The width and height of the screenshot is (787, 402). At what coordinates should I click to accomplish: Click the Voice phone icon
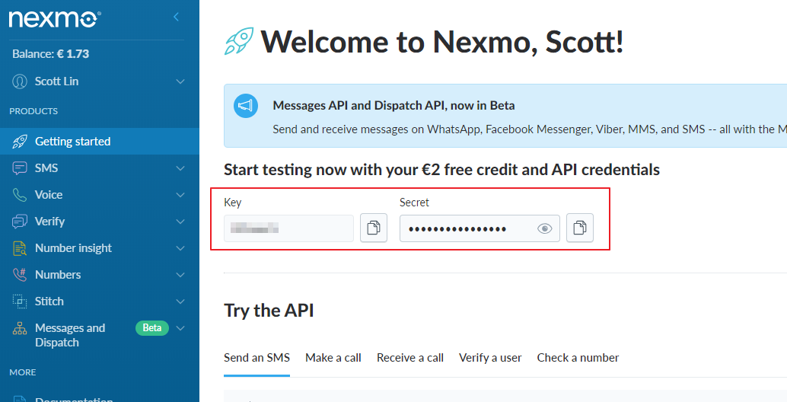20,195
